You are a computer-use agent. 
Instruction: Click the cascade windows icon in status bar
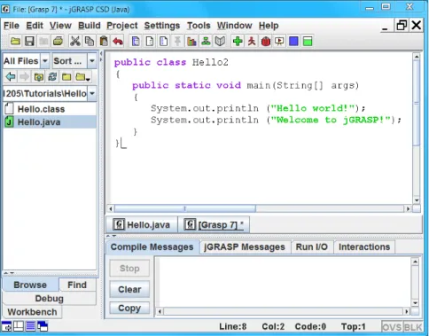[x=43, y=326]
